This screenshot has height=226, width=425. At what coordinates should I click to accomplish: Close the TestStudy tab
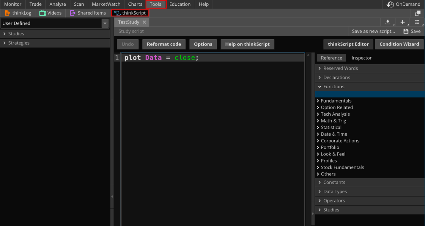click(x=144, y=22)
